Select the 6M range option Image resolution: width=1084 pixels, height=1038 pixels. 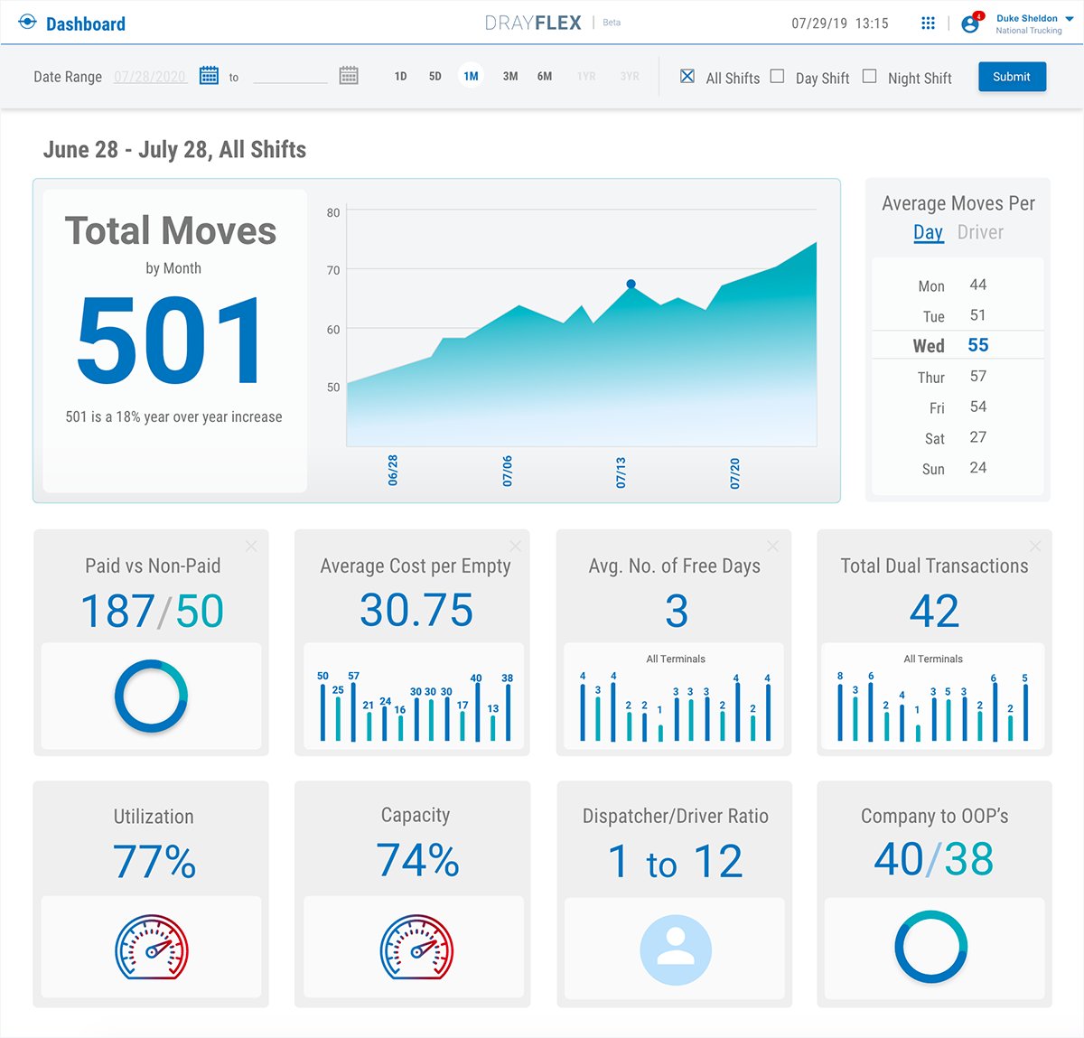tap(545, 77)
